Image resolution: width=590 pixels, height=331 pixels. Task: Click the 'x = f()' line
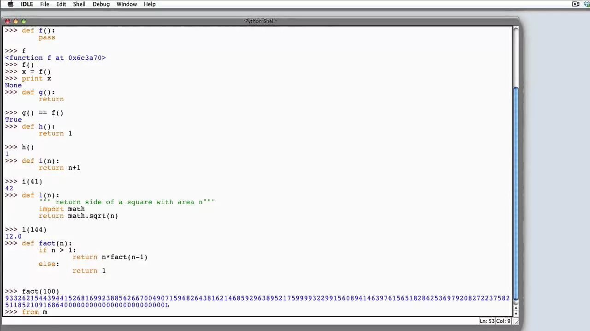click(x=28, y=72)
